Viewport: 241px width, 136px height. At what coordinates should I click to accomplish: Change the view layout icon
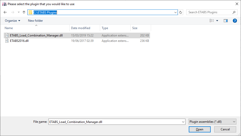point(212,21)
